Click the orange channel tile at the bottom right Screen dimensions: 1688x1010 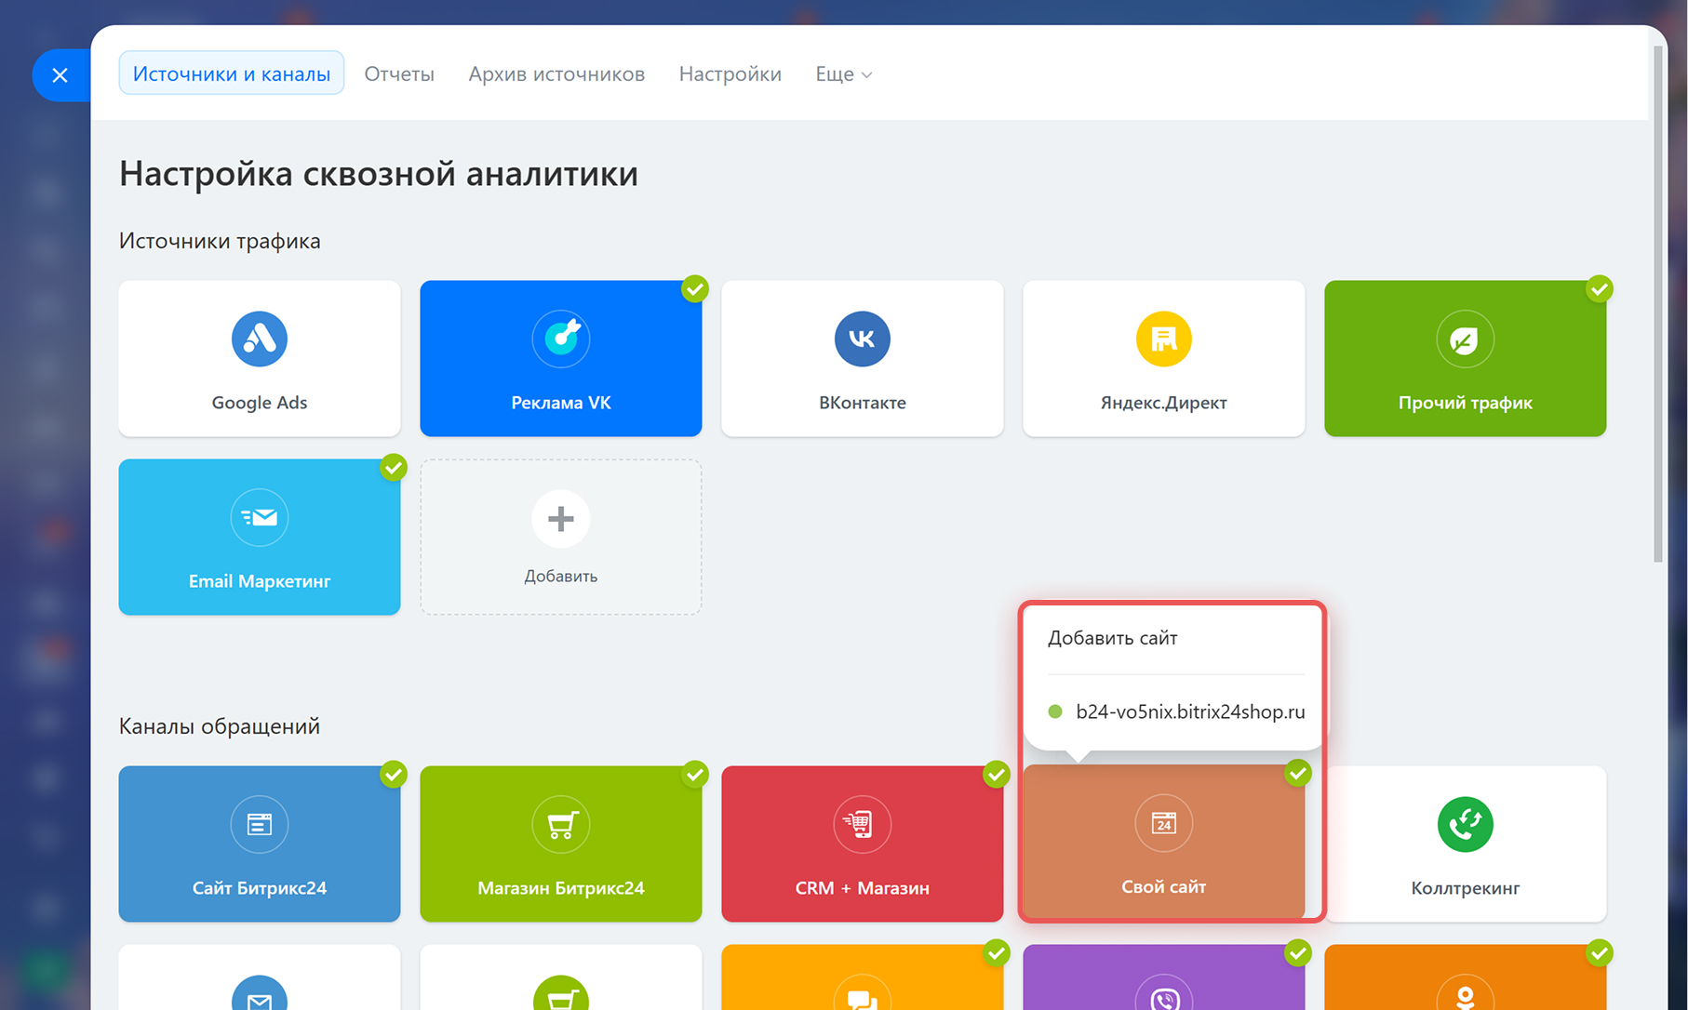(x=1466, y=977)
